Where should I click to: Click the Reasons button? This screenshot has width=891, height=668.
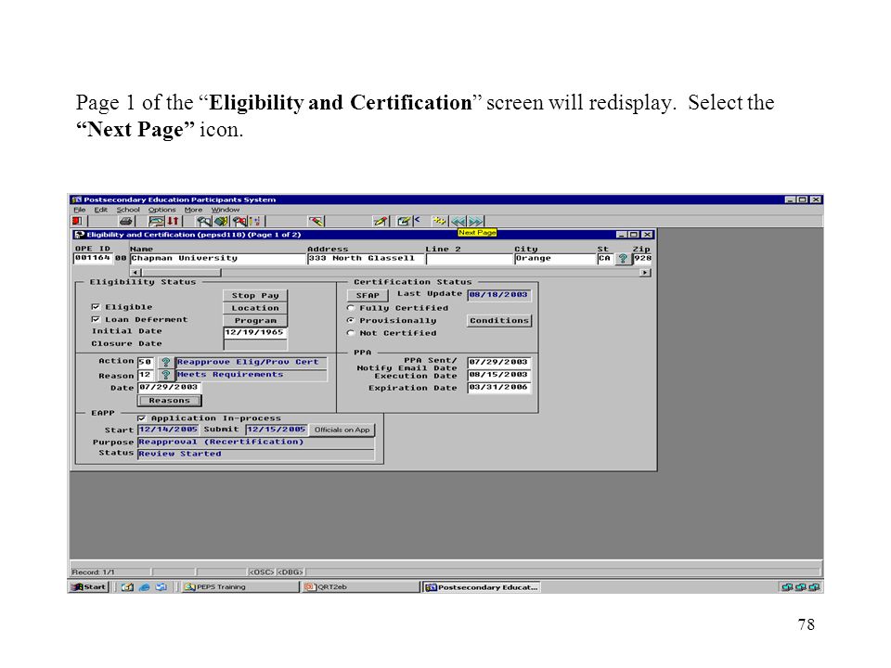(x=169, y=401)
